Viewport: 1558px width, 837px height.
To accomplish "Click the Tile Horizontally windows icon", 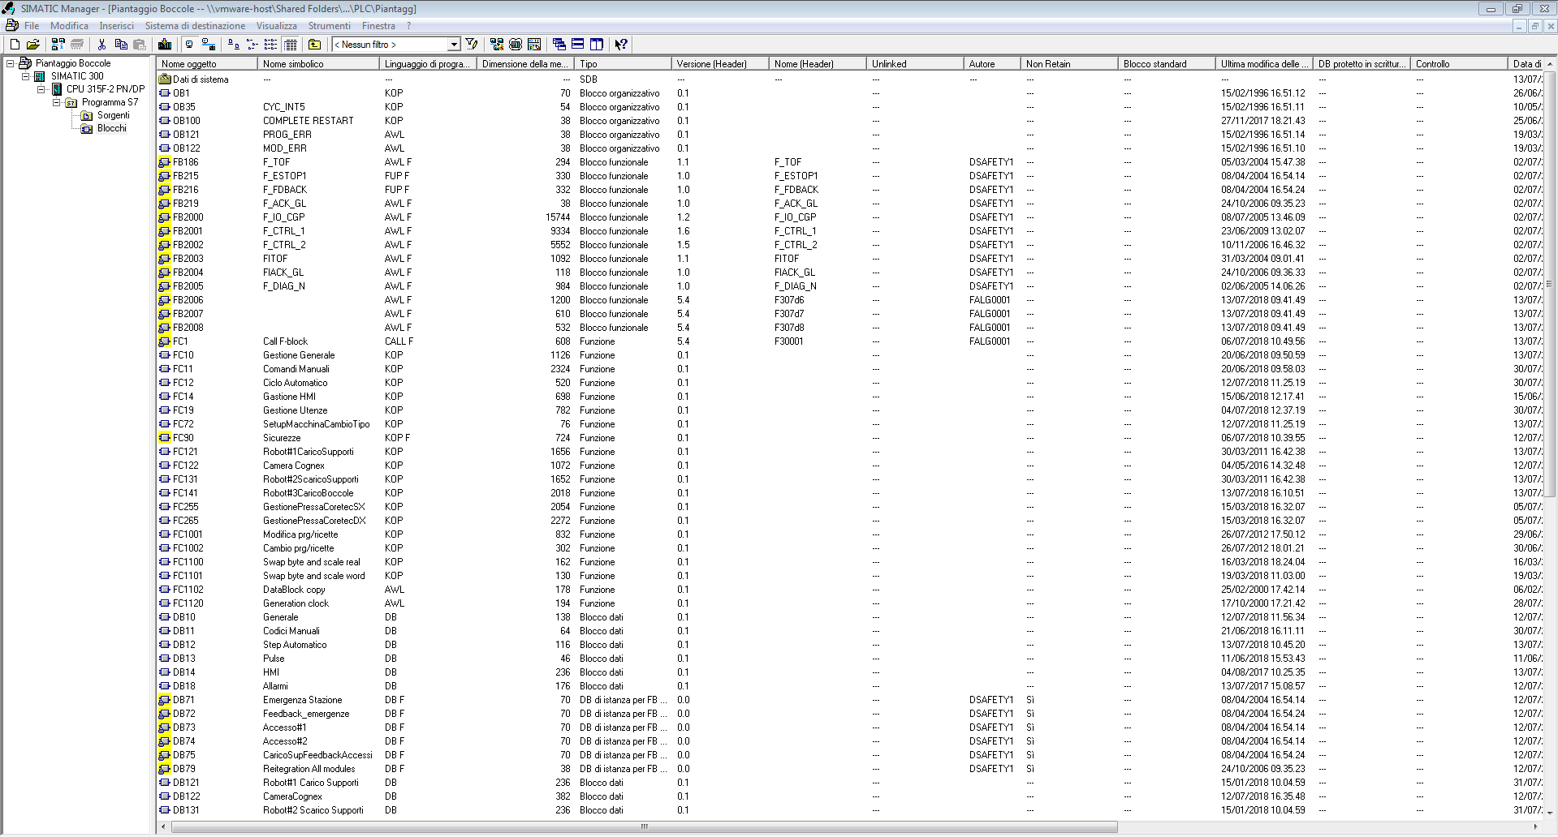I will [578, 45].
